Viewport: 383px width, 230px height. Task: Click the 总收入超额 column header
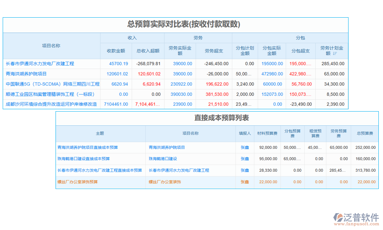click(x=148, y=51)
